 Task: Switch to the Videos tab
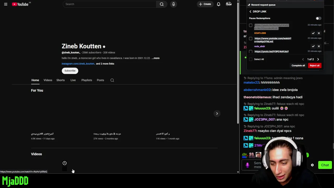(x=48, y=80)
